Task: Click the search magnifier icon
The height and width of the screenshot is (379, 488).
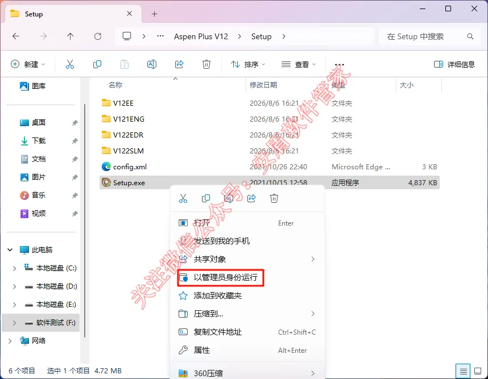Action: [470, 36]
